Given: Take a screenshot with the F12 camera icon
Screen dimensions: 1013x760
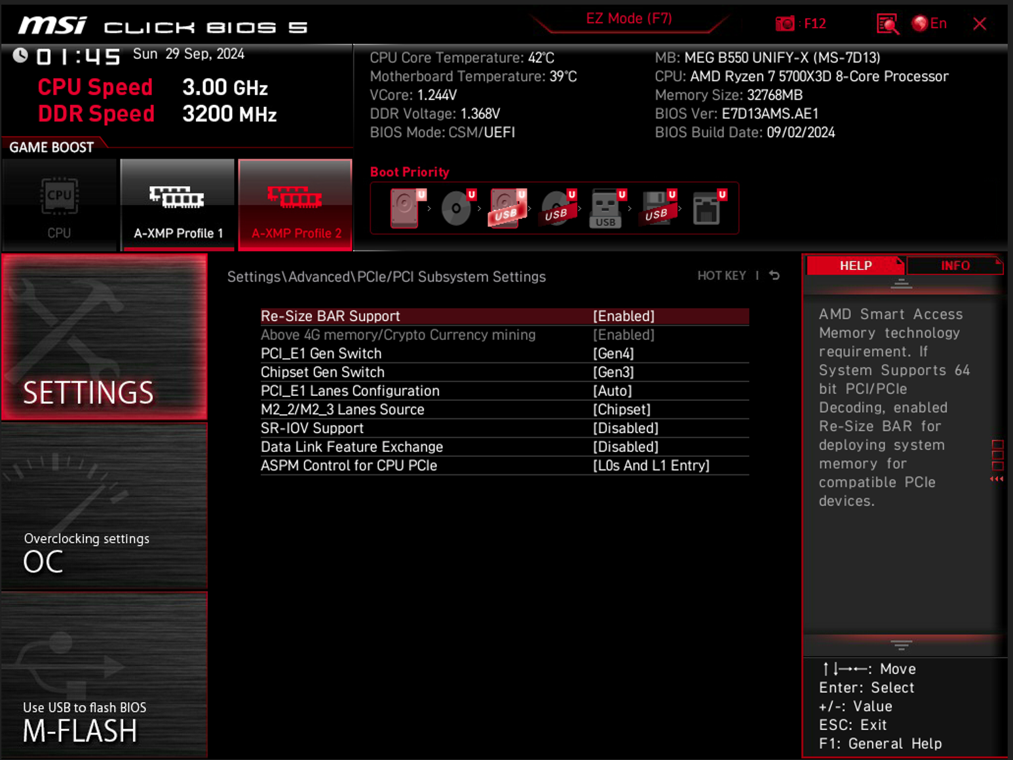Looking at the screenshot, I should coord(785,24).
